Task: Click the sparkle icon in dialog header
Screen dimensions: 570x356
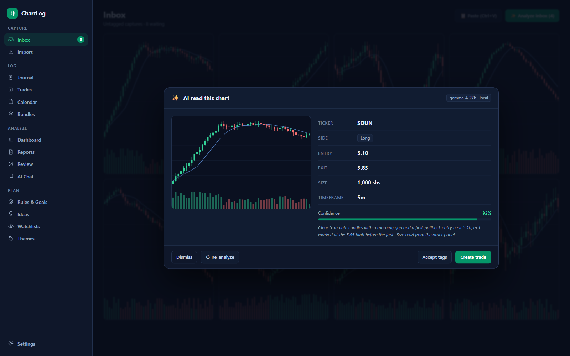Action: click(x=175, y=98)
